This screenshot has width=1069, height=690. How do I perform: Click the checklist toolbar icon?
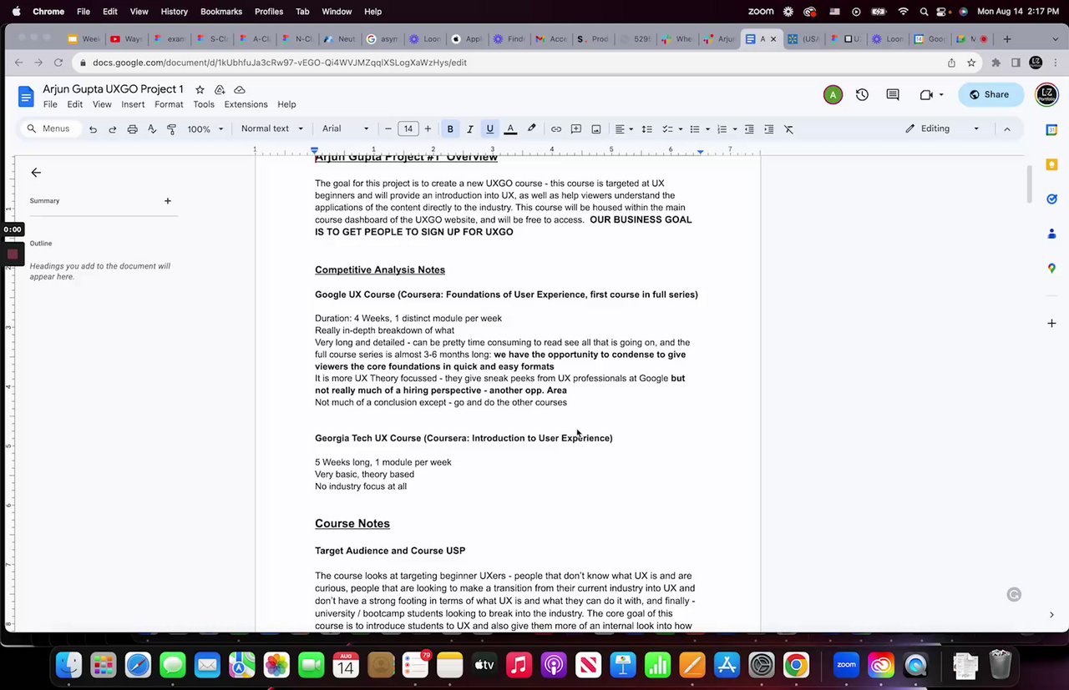(667, 129)
